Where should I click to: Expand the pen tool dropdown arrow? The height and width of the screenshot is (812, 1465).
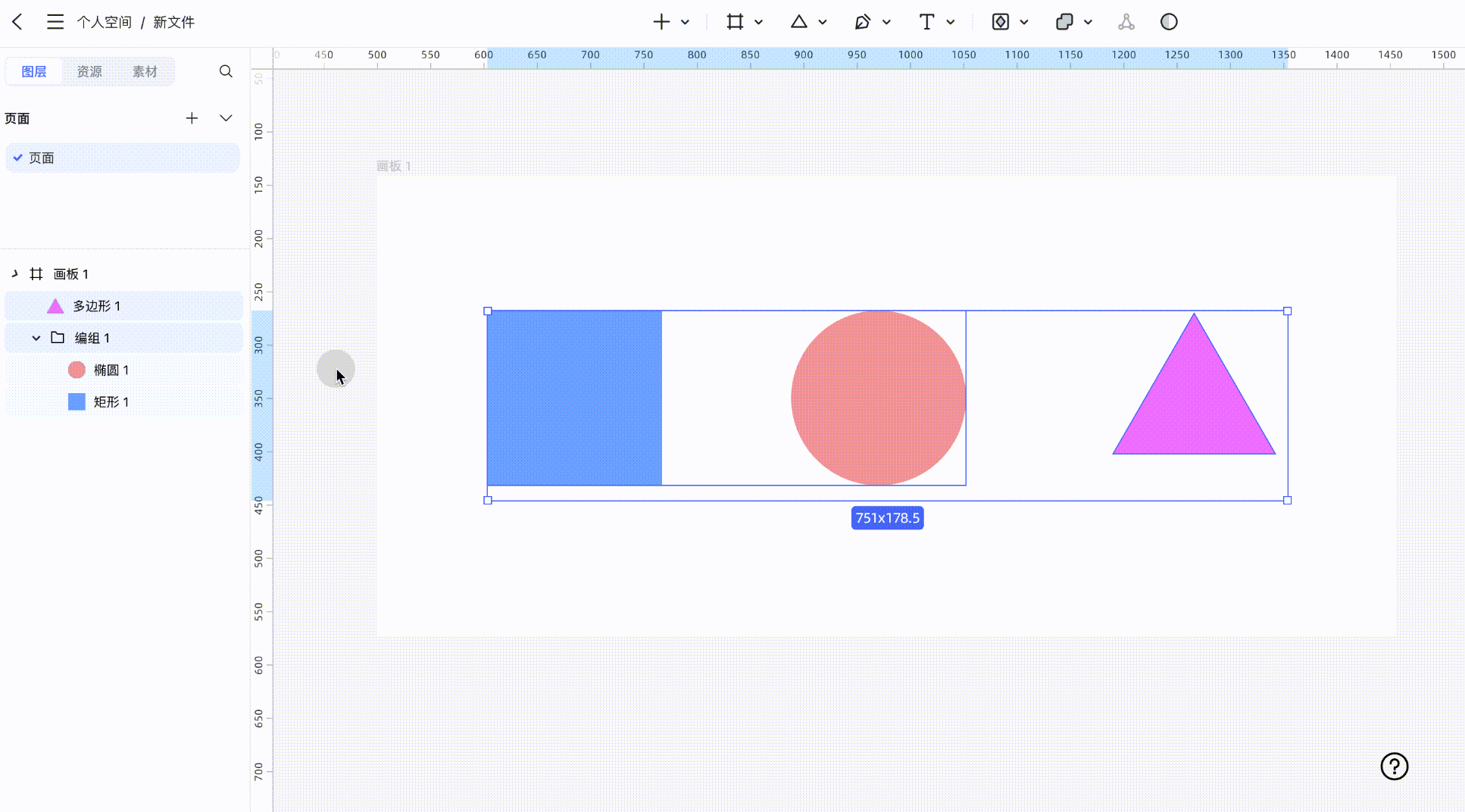coord(886,22)
